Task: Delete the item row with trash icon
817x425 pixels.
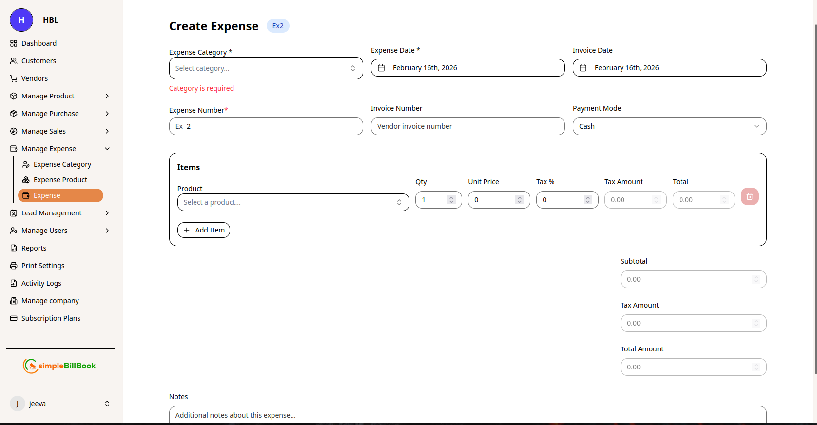Action: [749, 196]
